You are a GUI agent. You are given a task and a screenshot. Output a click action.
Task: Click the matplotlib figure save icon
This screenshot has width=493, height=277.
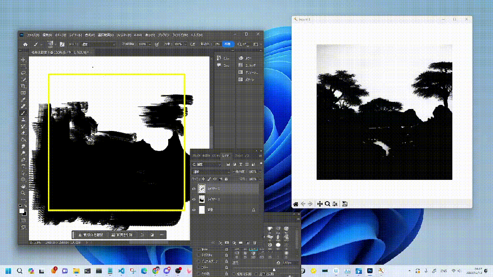click(x=345, y=204)
